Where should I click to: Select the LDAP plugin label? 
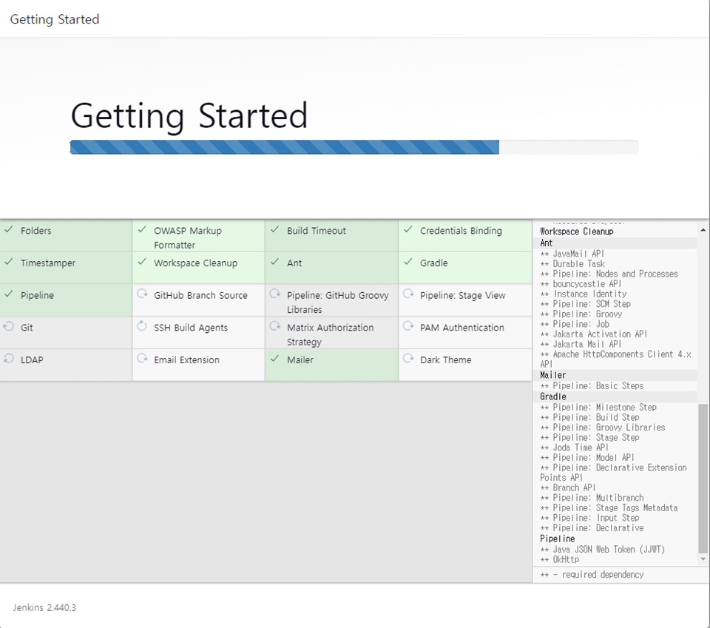pos(32,360)
